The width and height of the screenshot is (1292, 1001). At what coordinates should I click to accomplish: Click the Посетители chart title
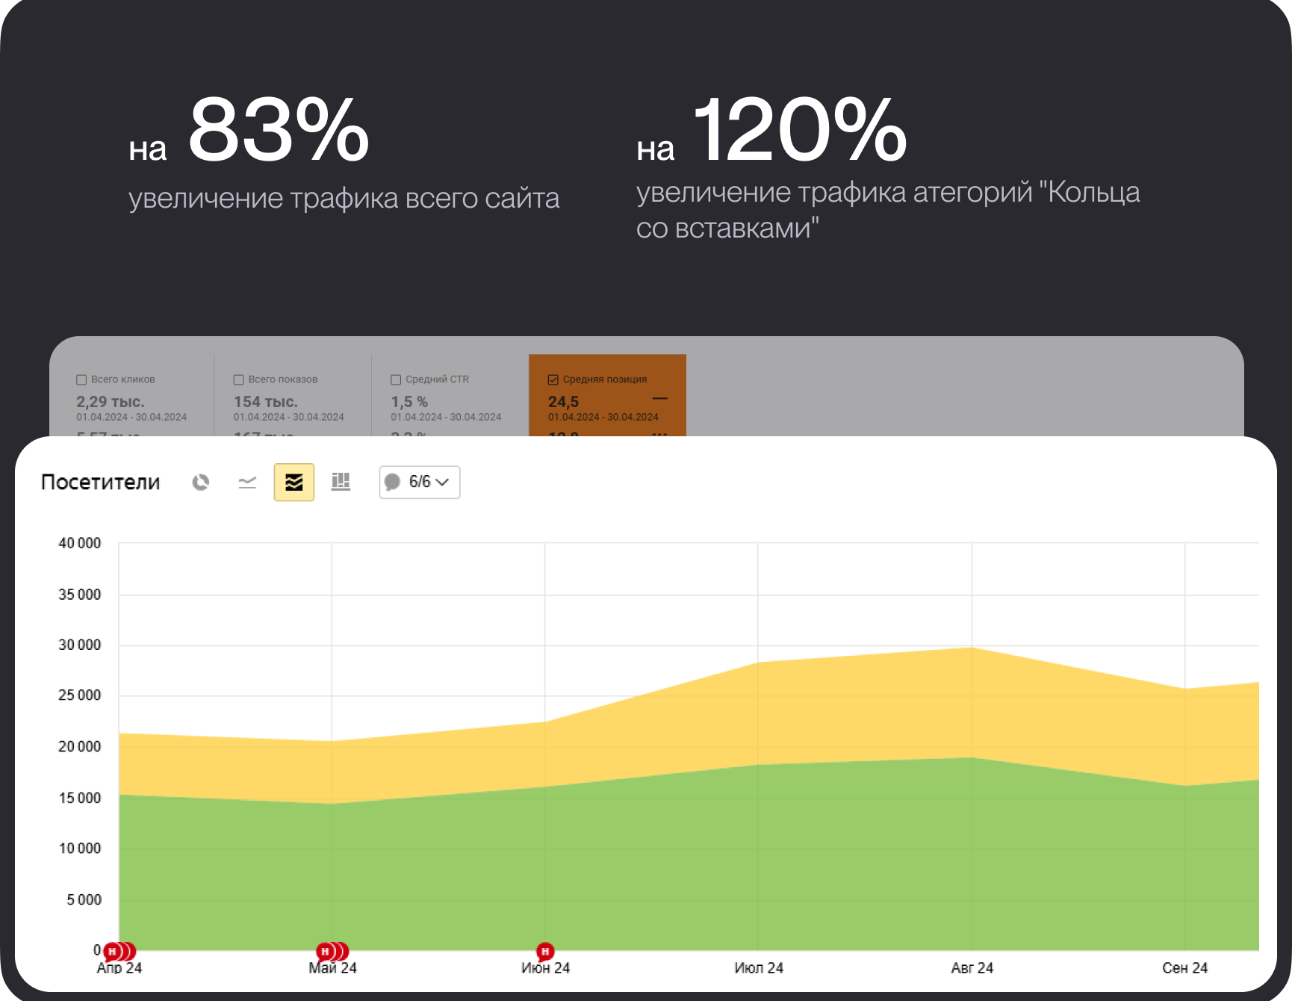[x=100, y=482]
